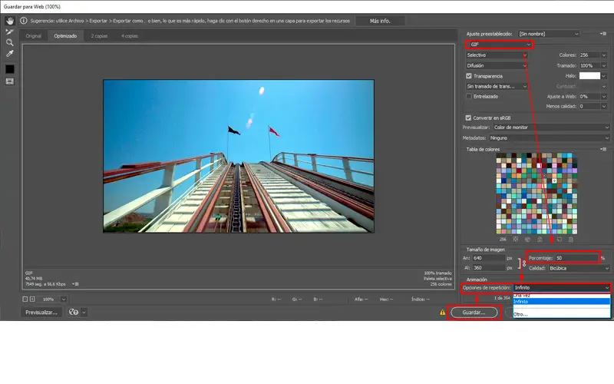Click the Porcentaje input field

[x=577, y=257]
